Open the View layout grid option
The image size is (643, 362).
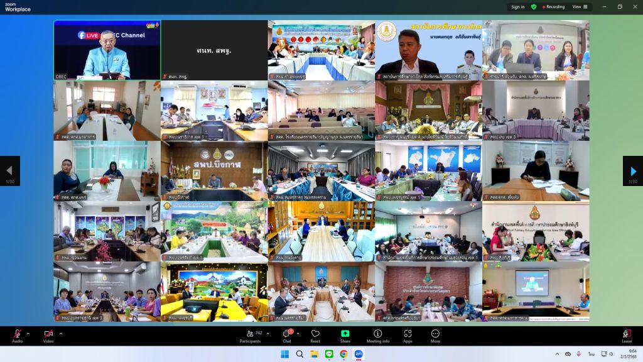pyautogui.click(x=580, y=6)
